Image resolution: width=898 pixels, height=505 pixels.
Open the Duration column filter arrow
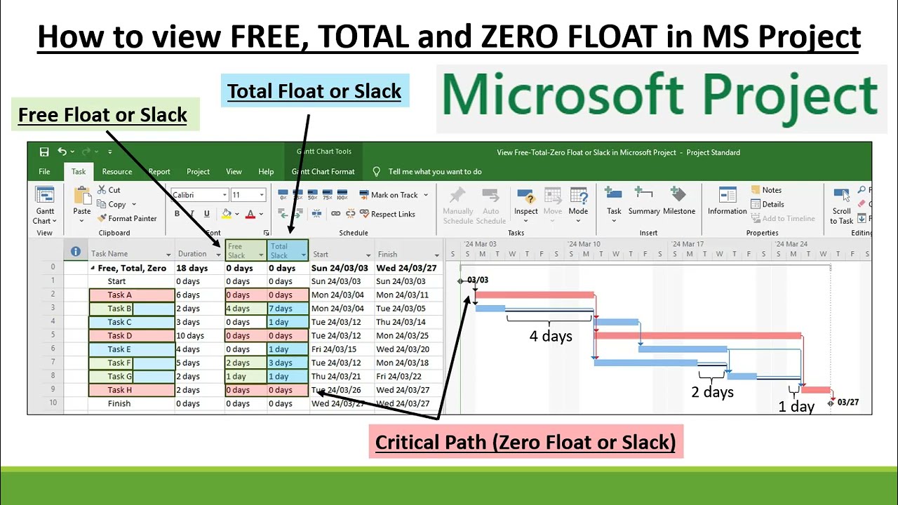coord(218,255)
